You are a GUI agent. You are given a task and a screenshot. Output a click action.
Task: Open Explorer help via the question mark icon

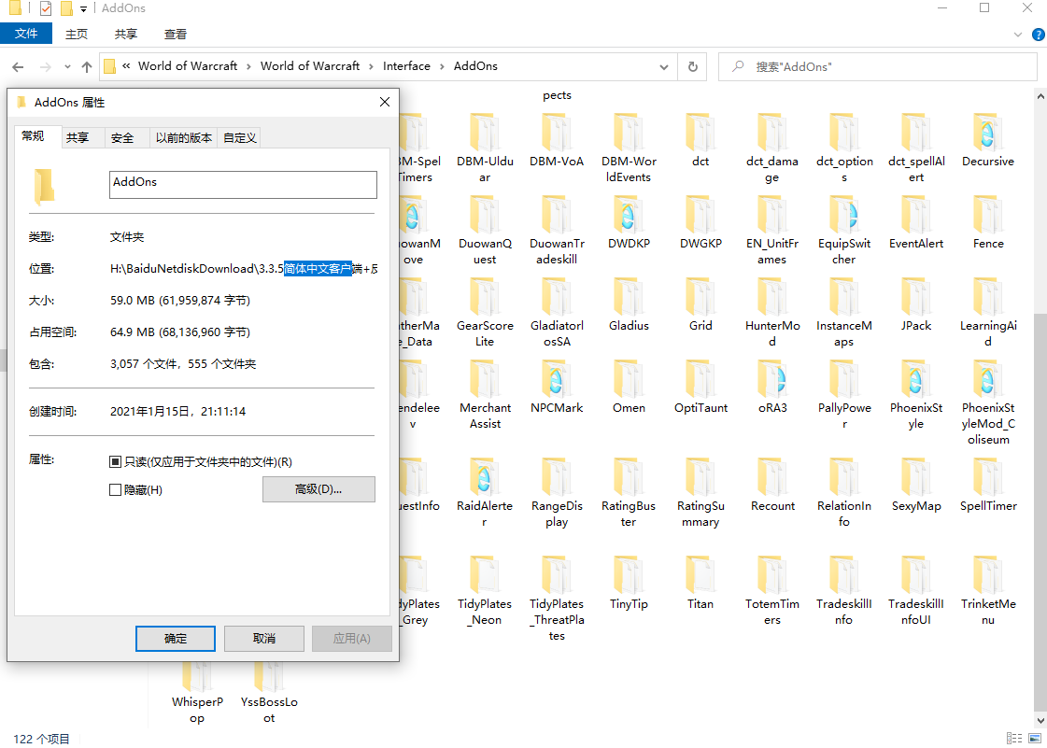tap(1037, 35)
